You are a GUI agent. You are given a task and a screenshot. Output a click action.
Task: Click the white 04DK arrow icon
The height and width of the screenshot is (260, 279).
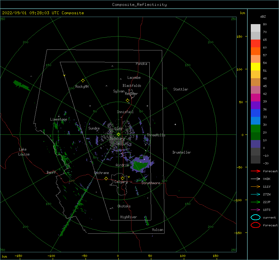tap(255, 179)
